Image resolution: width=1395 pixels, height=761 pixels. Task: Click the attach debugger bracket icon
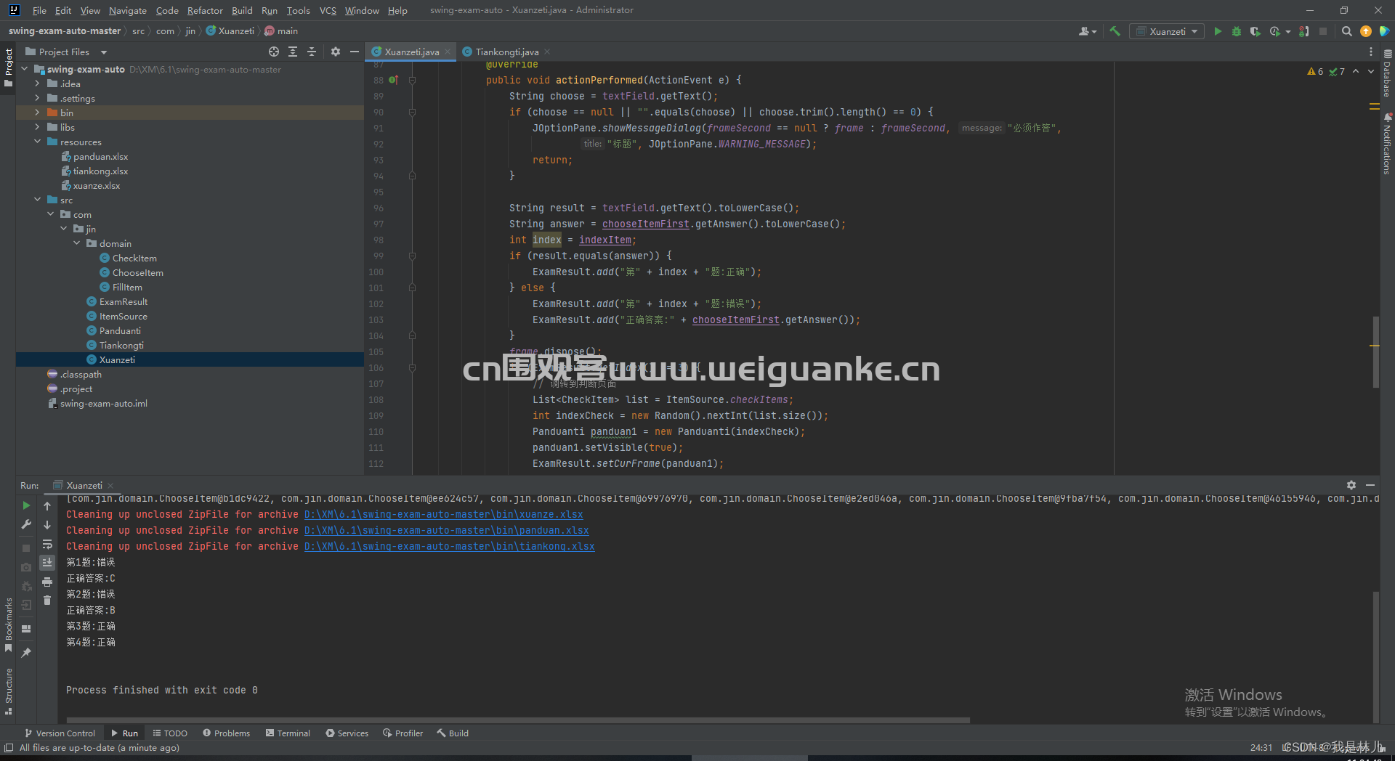1304,31
